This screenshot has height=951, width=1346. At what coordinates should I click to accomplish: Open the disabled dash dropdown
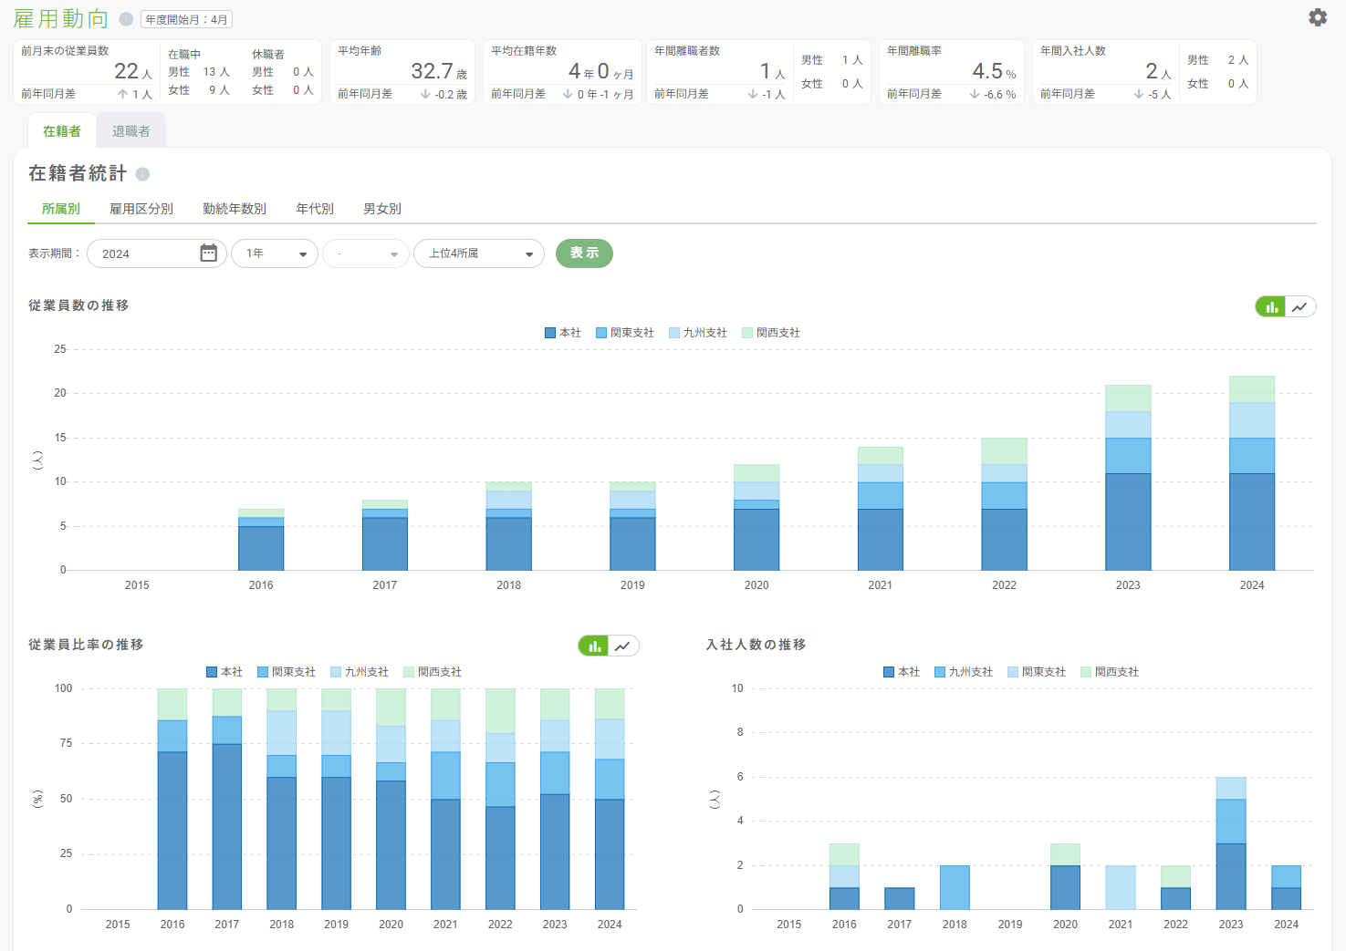(365, 253)
